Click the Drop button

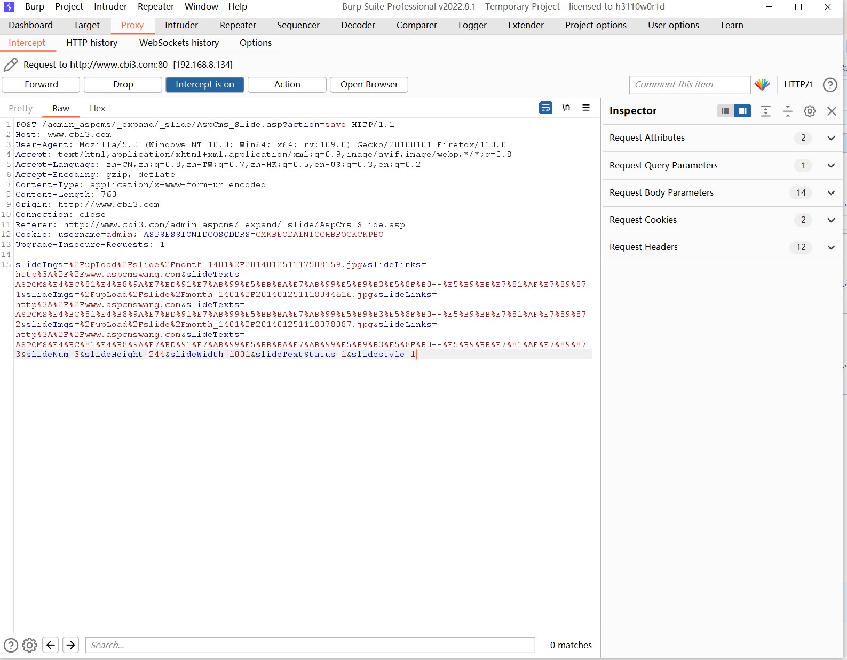[123, 84]
